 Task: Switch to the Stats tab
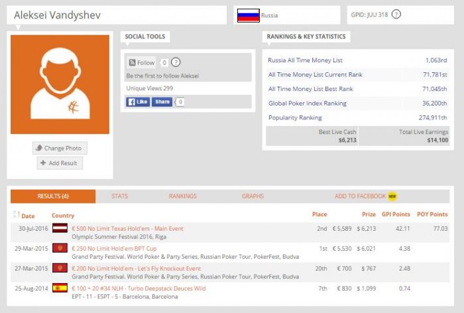point(119,196)
